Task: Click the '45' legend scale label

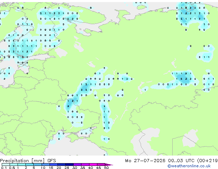Action: (98, 168)
